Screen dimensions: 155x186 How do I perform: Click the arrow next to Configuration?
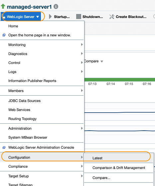click(82, 157)
